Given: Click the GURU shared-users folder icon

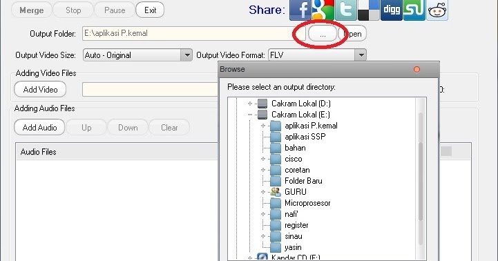Looking at the screenshot, I should [276, 192].
